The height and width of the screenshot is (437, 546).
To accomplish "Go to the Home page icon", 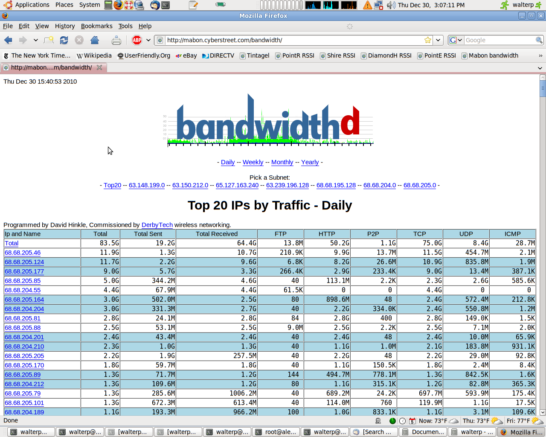I will coord(95,40).
